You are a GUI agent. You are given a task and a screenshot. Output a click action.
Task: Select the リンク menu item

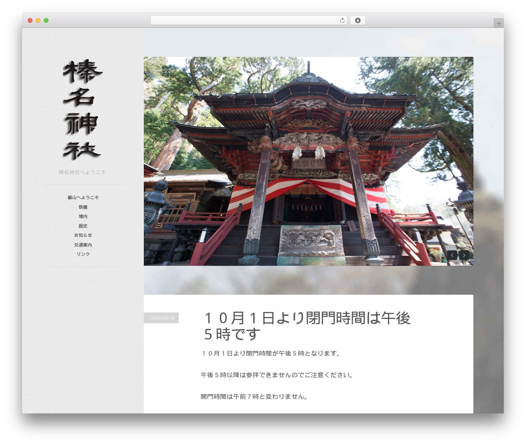coord(83,254)
